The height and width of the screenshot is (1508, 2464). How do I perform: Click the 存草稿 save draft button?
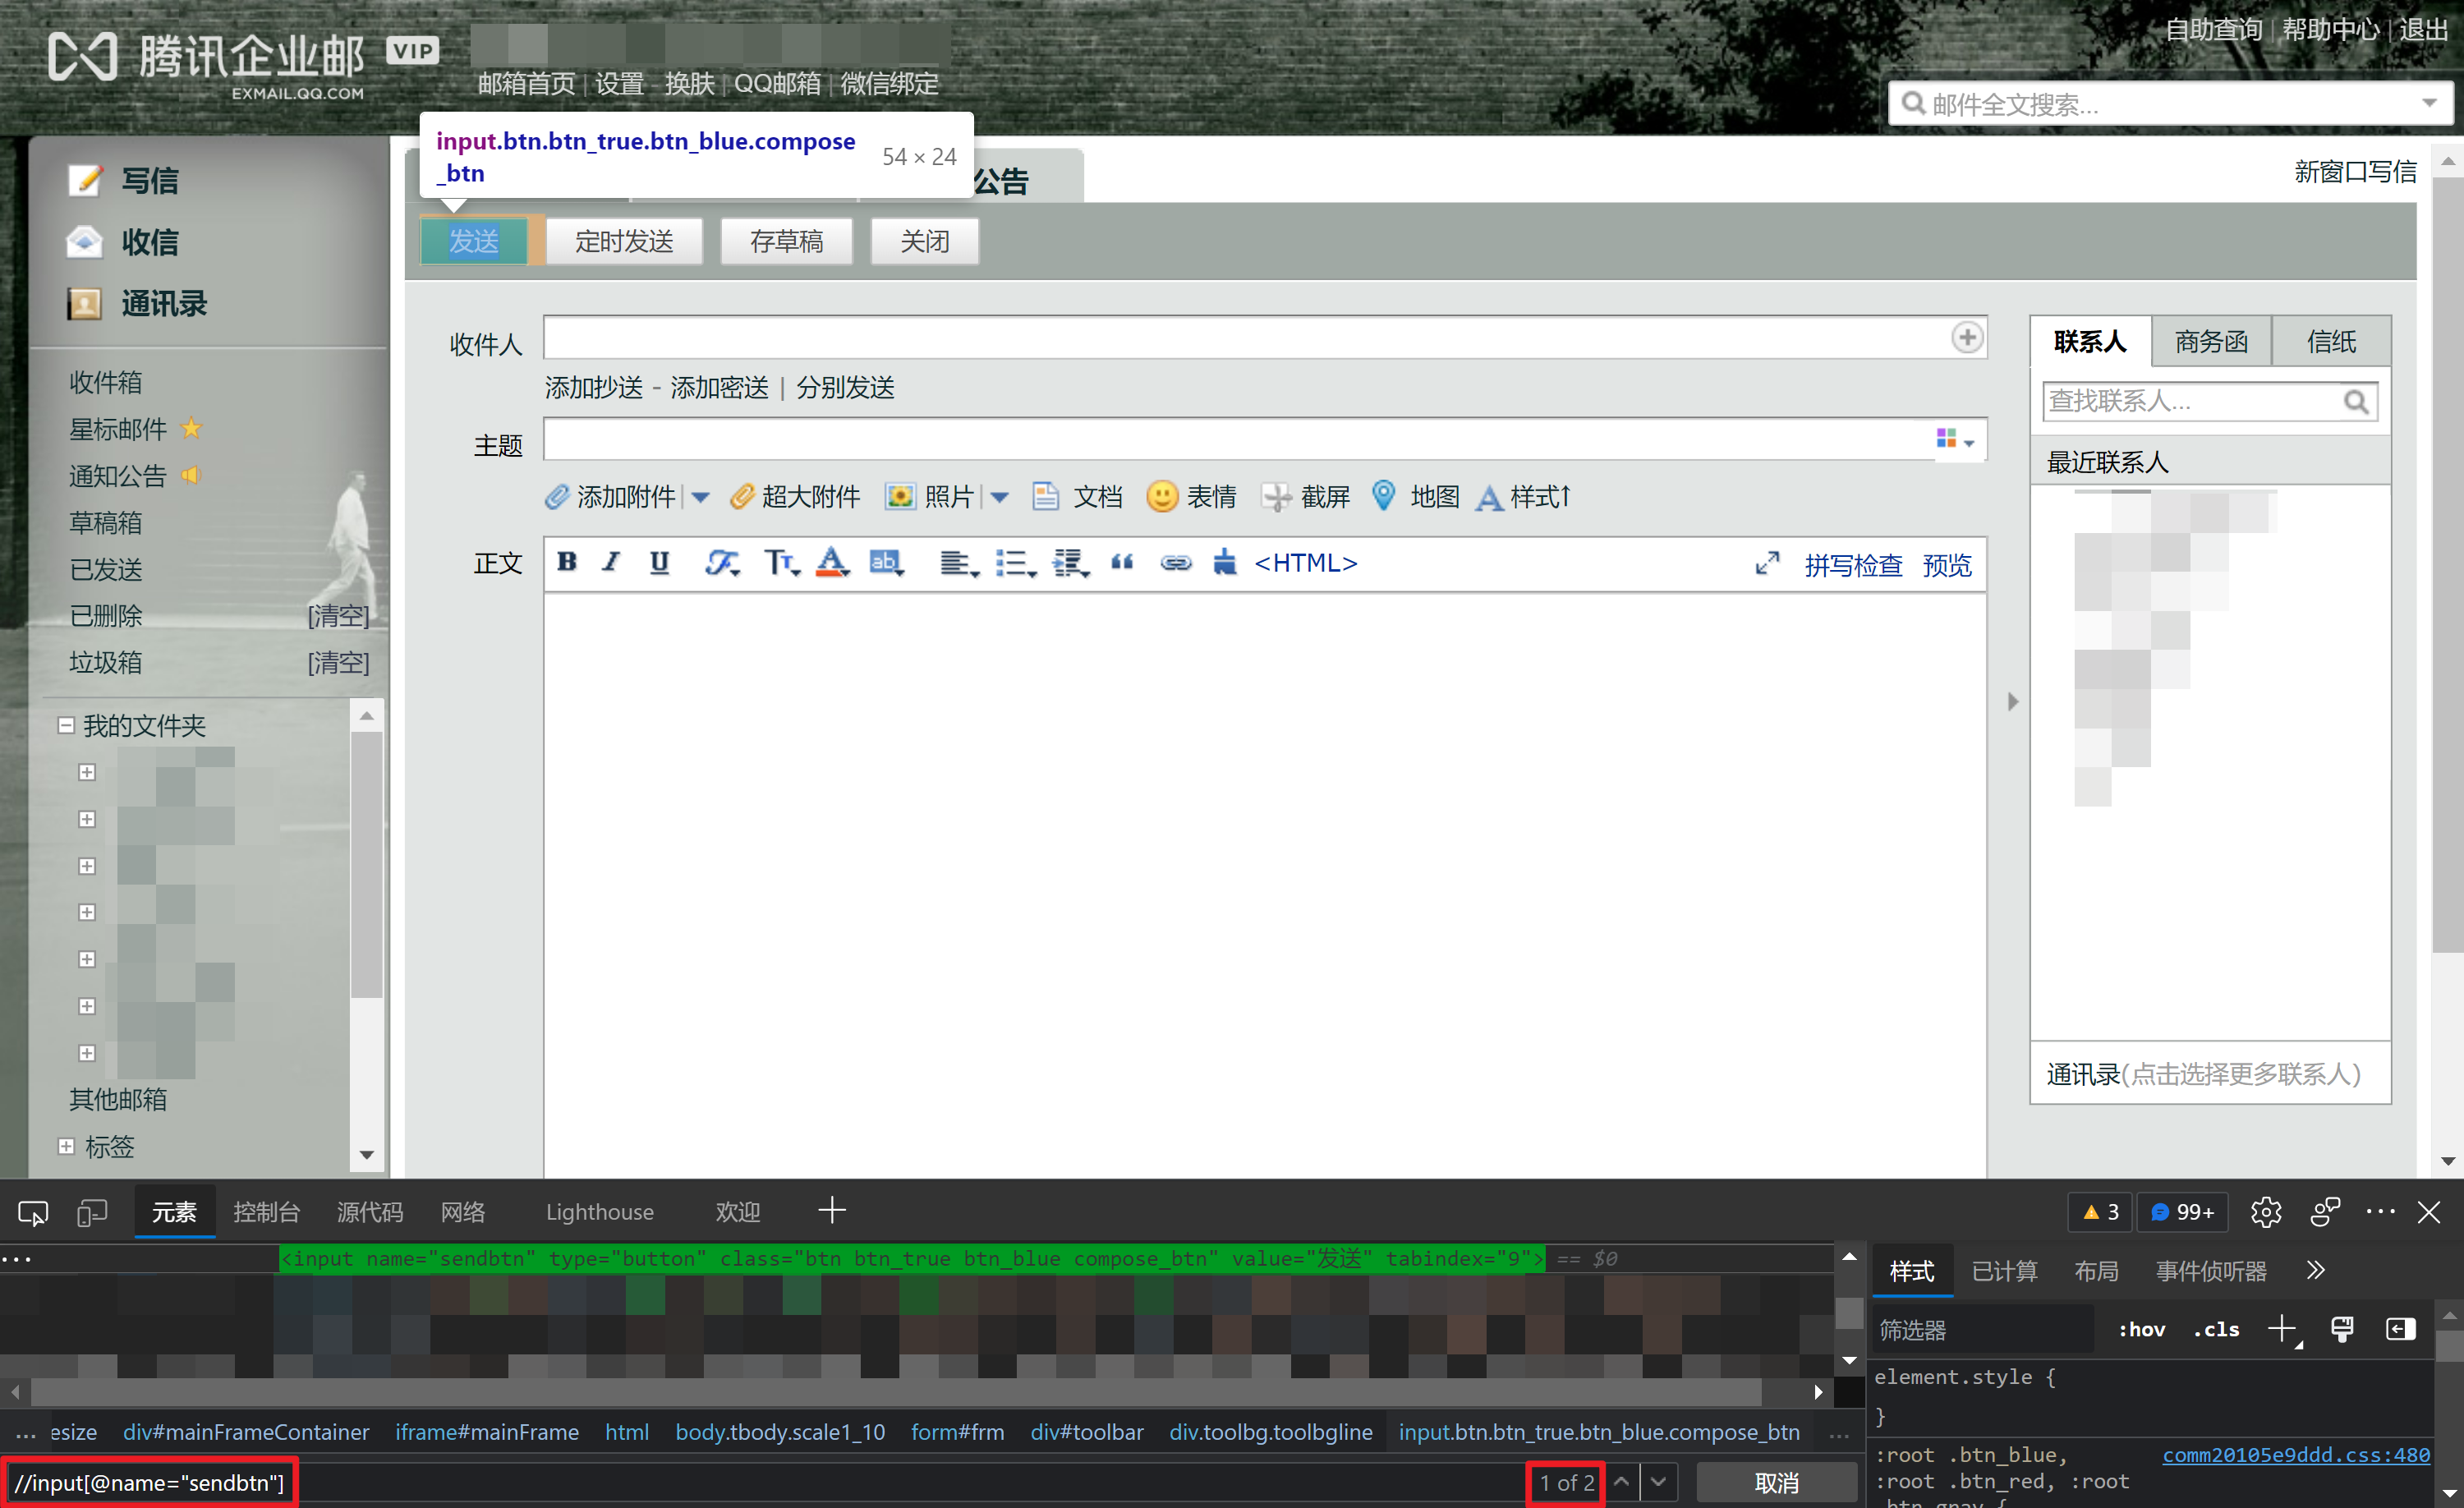point(786,241)
